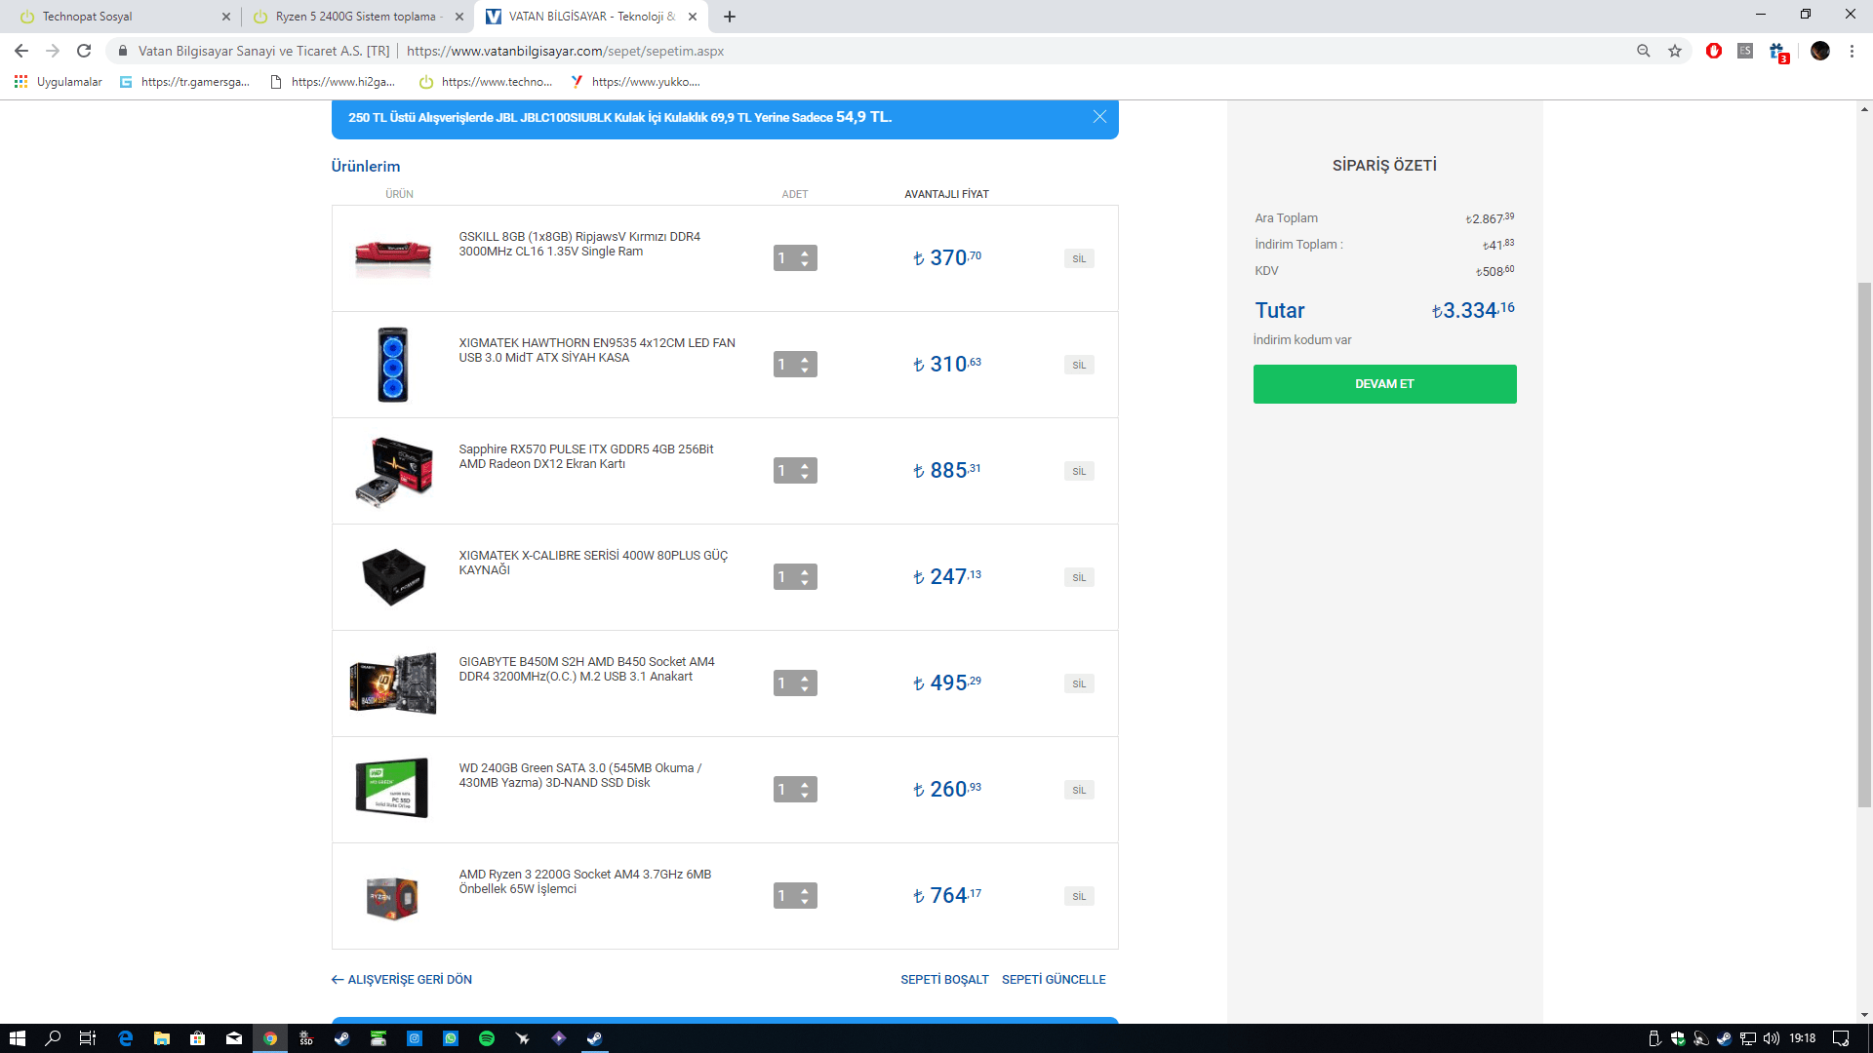
Task: Bookmark this page with the star icon
Action: coord(1675,51)
